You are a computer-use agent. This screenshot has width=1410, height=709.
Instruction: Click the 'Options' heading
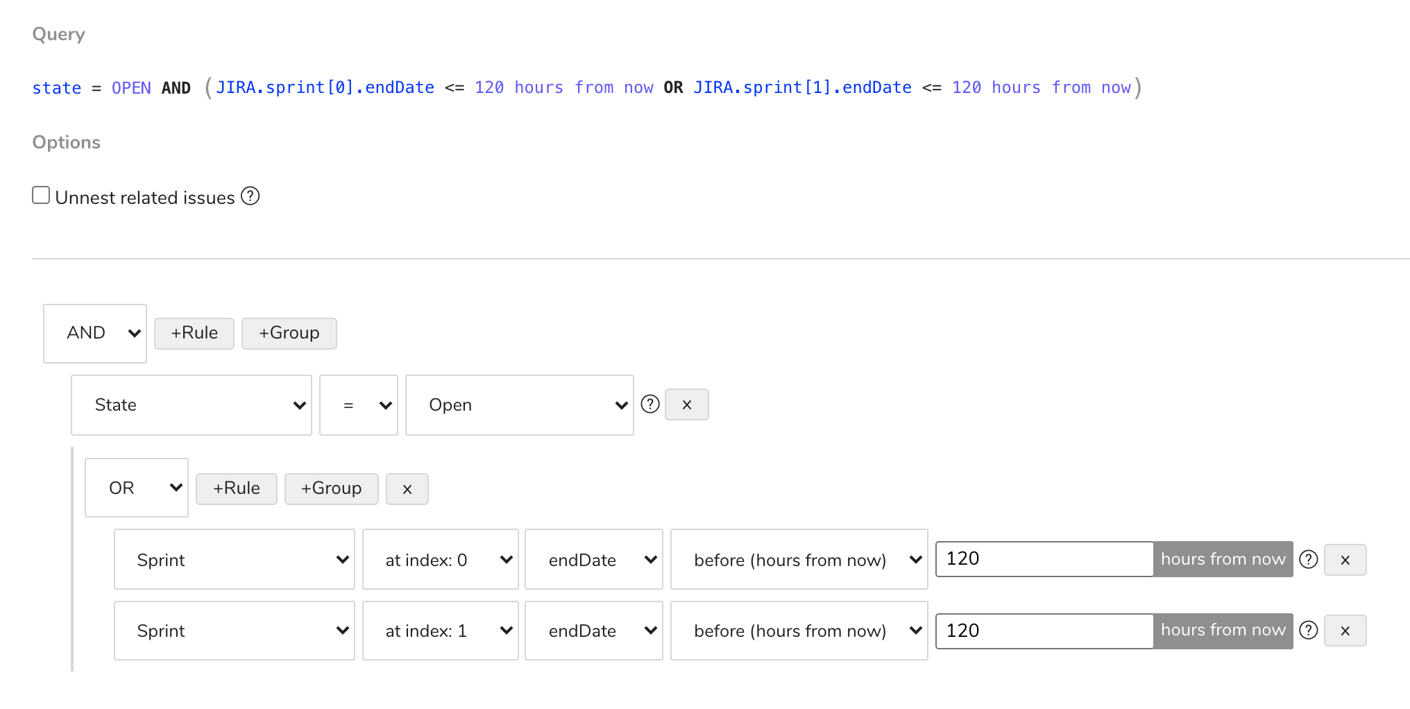(67, 142)
